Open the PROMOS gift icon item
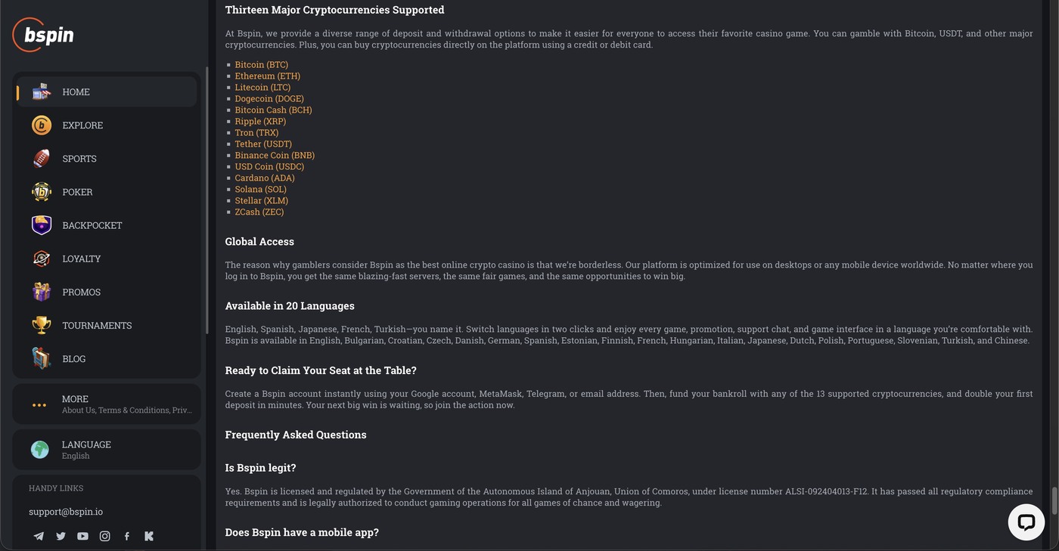This screenshot has width=1059, height=551. point(107,292)
